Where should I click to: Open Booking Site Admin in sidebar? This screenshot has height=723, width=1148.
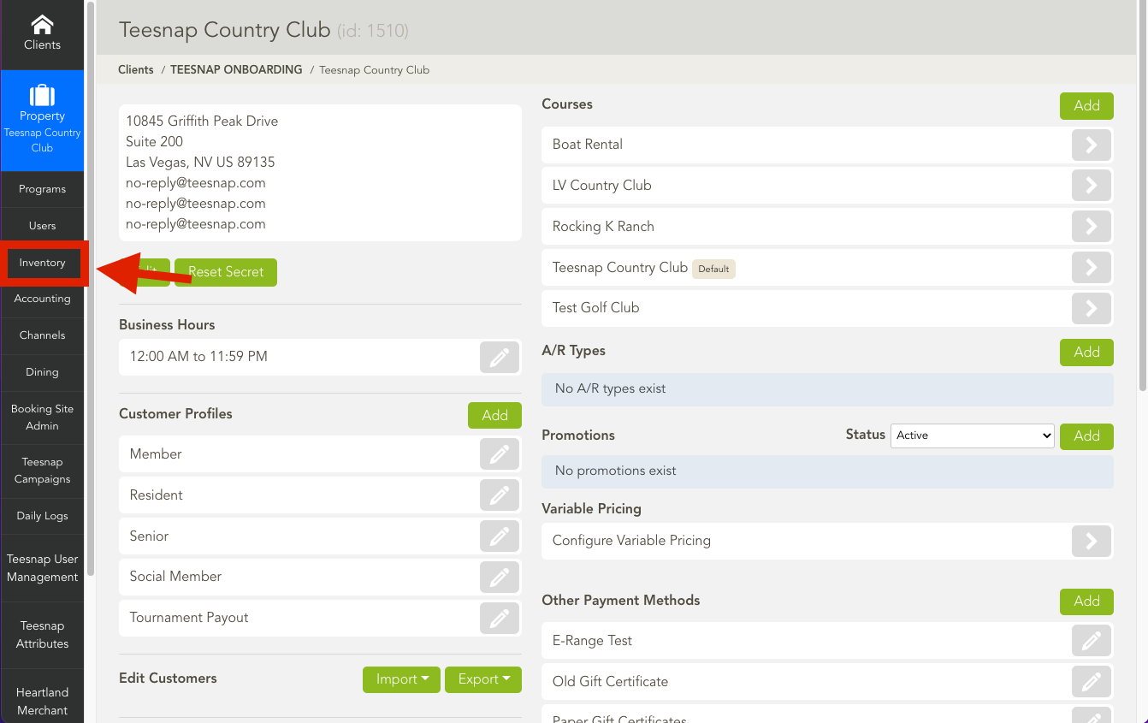[42, 417]
